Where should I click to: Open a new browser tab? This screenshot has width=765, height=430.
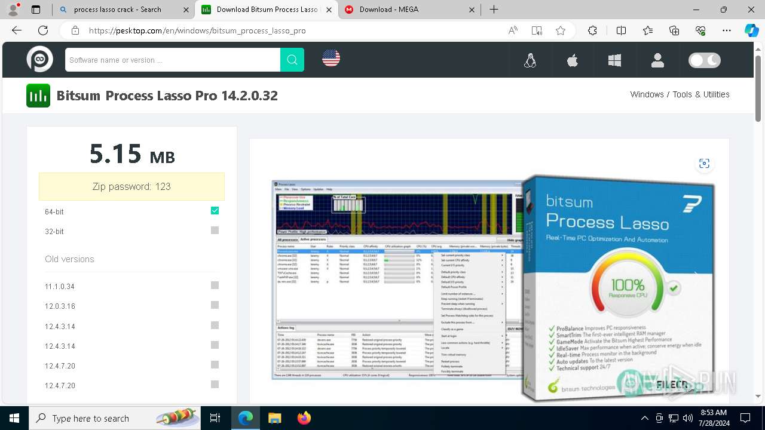(494, 10)
